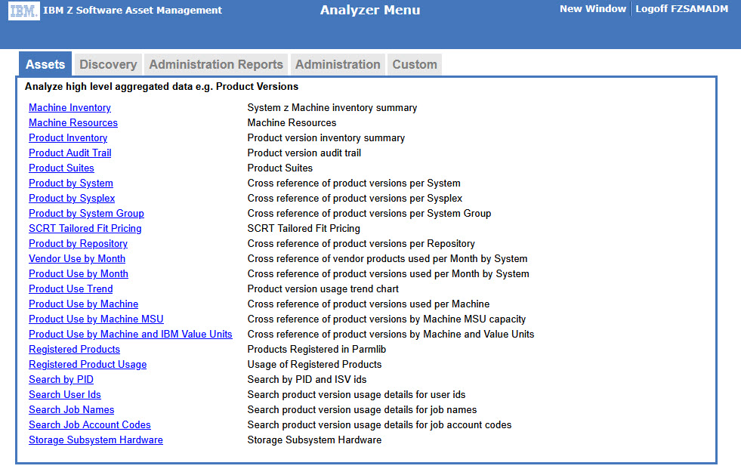
Task: Log off user FZSAMADM
Action: click(x=681, y=9)
